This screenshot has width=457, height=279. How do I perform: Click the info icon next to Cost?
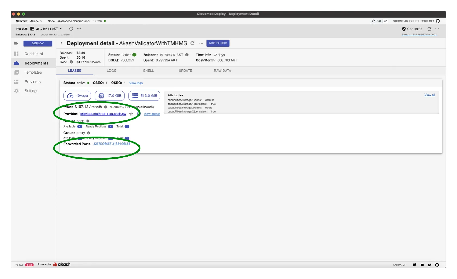click(x=71, y=62)
